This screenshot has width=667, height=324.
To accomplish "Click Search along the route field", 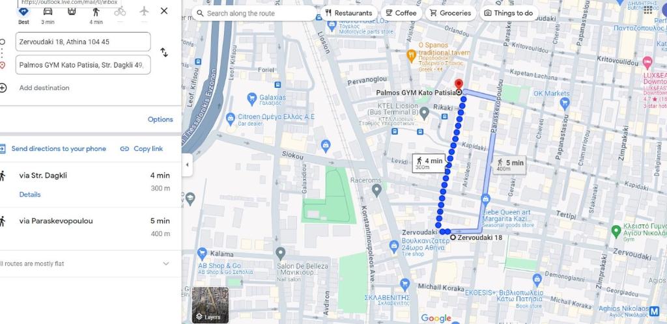I will point(255,13).
